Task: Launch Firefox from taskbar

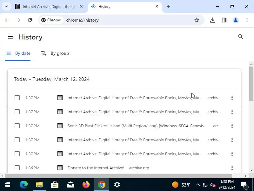Action: (x=86, y=185)
